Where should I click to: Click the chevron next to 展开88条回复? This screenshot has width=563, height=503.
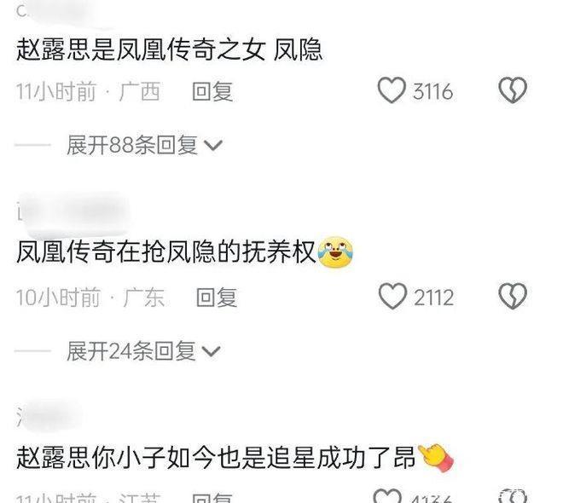pyautogui.click(x=213, y=145)
